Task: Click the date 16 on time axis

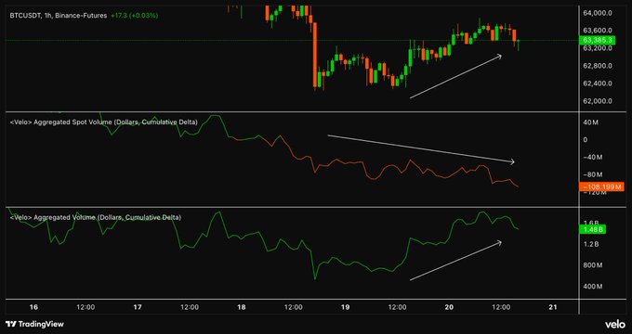Action: (x=33, y=307)
